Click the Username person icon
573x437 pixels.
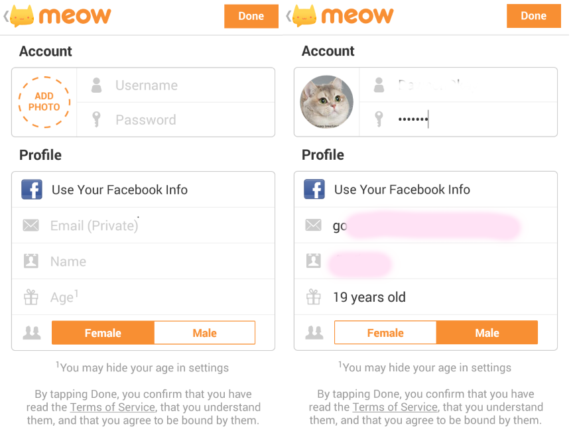click(x=96, y=85)
